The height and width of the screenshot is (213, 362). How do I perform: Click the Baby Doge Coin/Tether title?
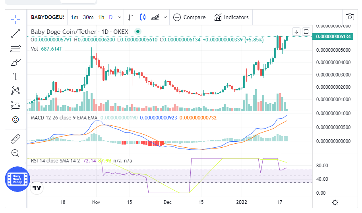(x=64, y=32)
